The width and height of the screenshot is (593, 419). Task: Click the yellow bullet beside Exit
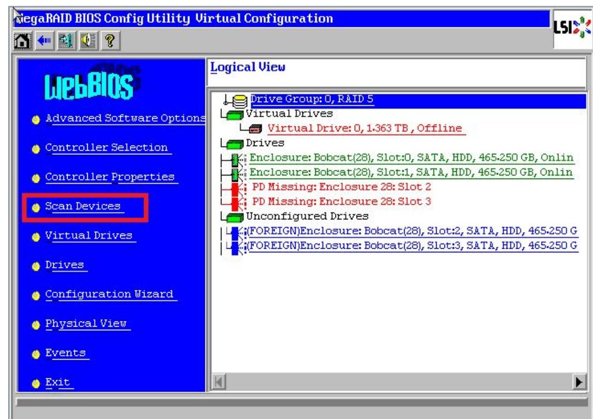(36, 384)
